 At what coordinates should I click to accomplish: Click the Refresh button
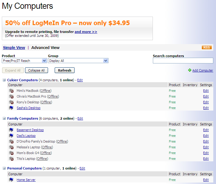click(65, 70)
